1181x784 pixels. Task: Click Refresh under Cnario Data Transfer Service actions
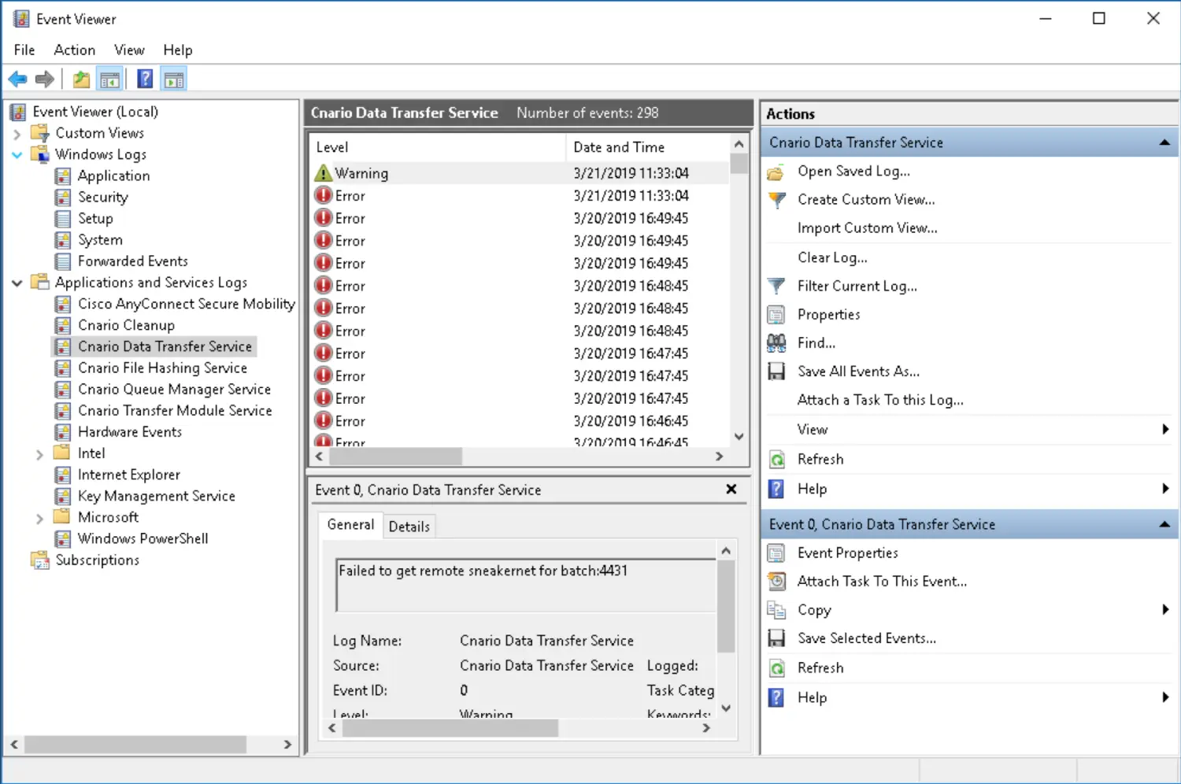(820, 459)
